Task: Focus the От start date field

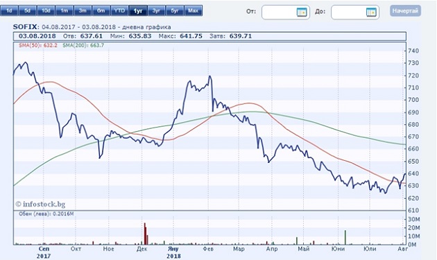Action: [285, 12]
